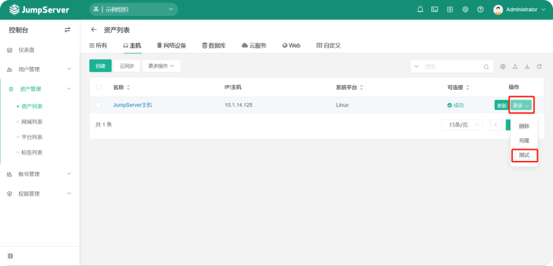The width and height of the screenshot is (553, 266).
Task: Click the import upload icon
Action: coord(515,66)
